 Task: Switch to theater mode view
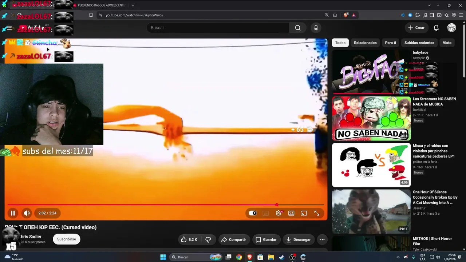[x=291, y=213]
